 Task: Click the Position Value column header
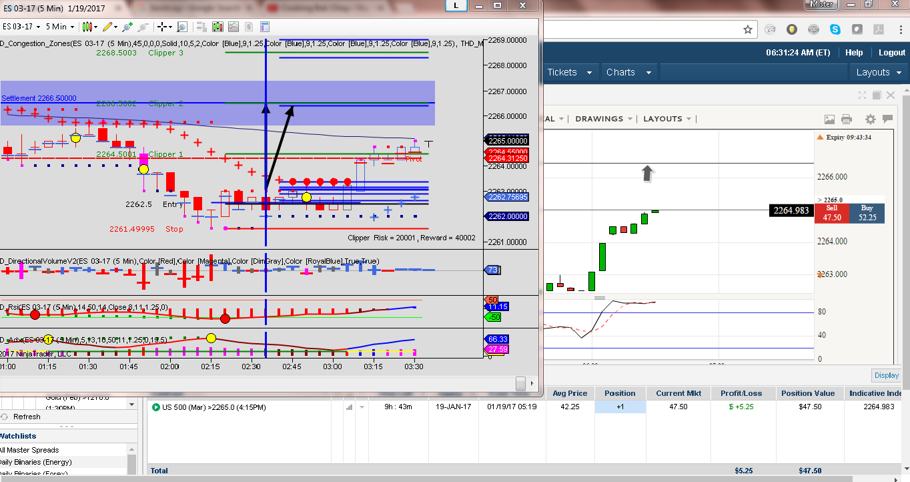(x=809, y=393)
